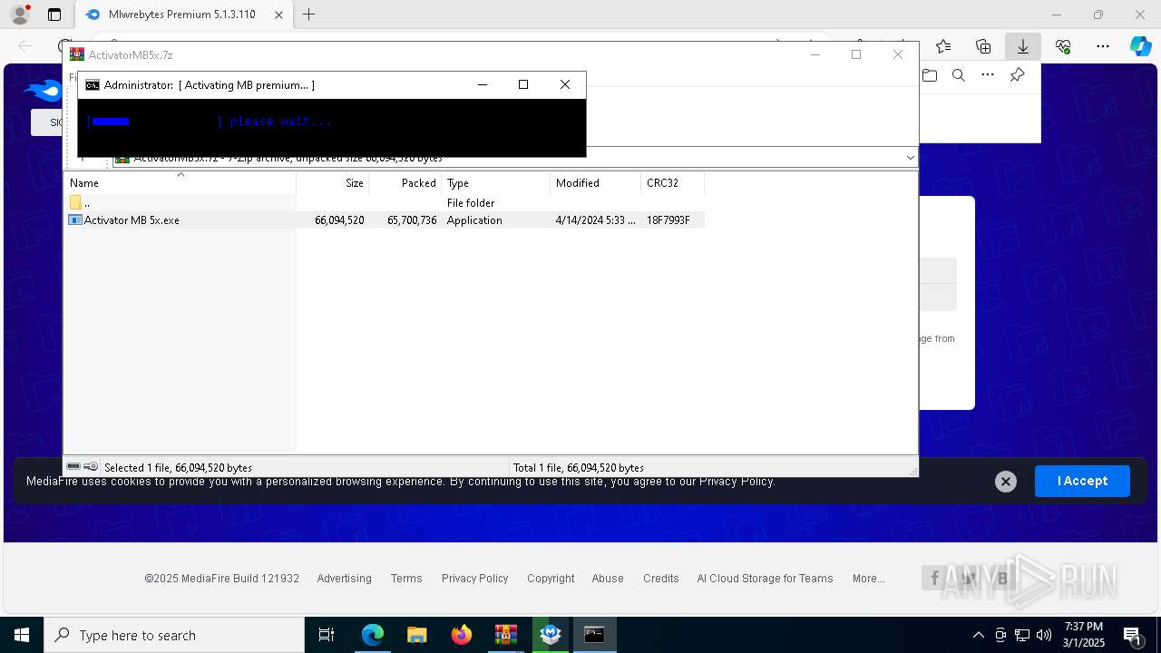
Task: Open Edge tab actions menu icon
Action: [x=54, y=15]
